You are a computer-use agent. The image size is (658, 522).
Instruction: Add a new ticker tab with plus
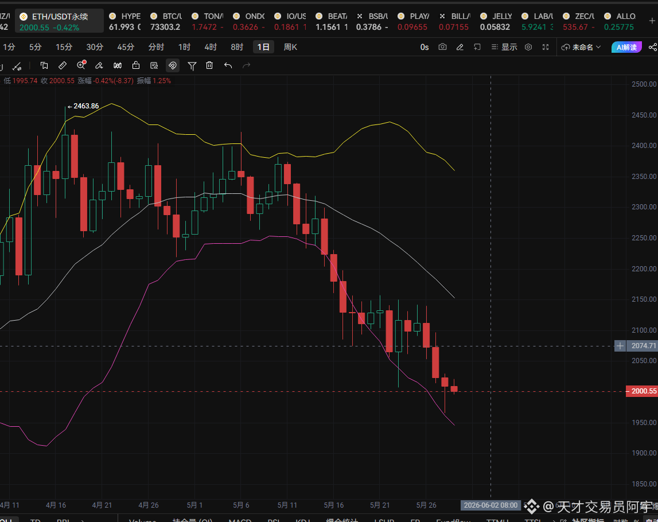click(x=652, y=21)
